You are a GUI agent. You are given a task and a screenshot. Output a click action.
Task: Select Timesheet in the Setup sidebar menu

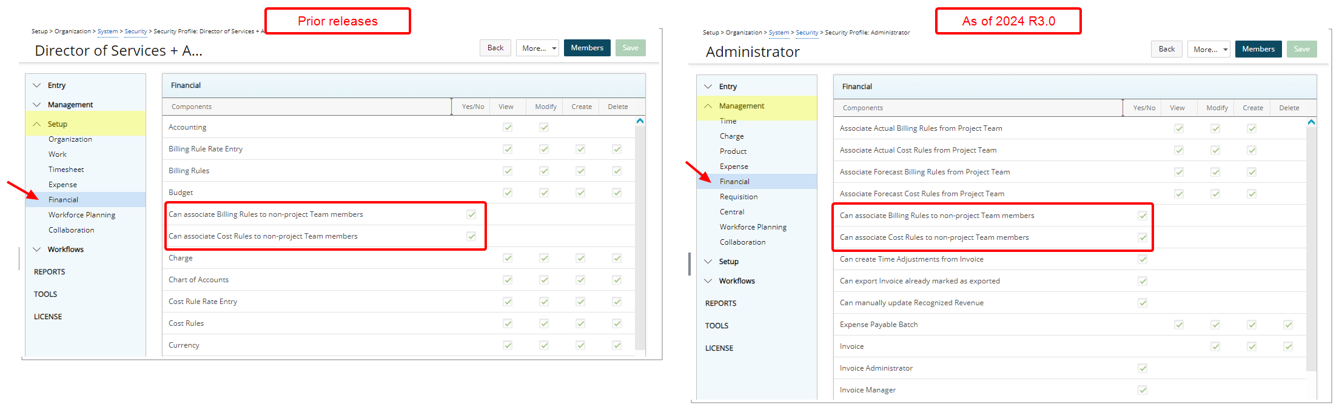pyautogui.click(x=66, y=170)
